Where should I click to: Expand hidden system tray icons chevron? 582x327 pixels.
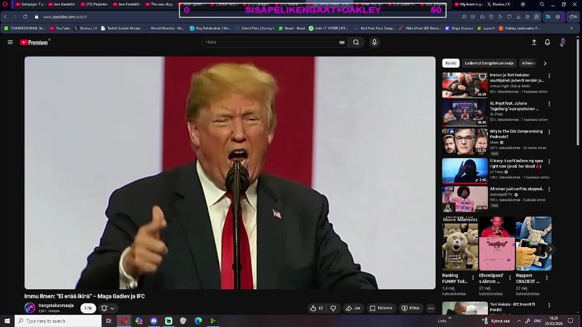pyautogui.click(x=519, y=321)
